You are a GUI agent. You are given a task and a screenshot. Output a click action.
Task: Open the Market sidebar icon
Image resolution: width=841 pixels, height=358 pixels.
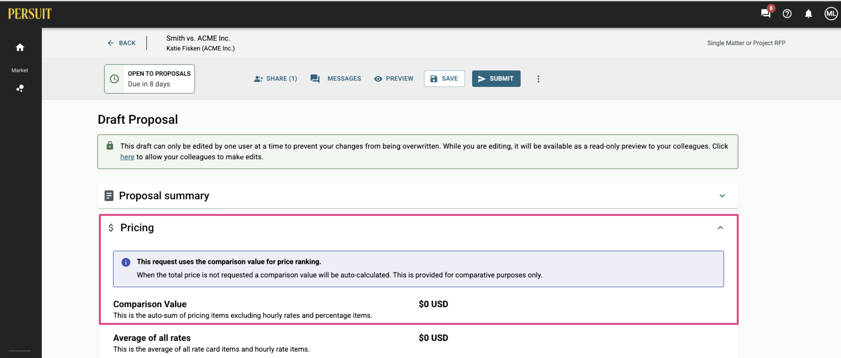tap(20, 88)
